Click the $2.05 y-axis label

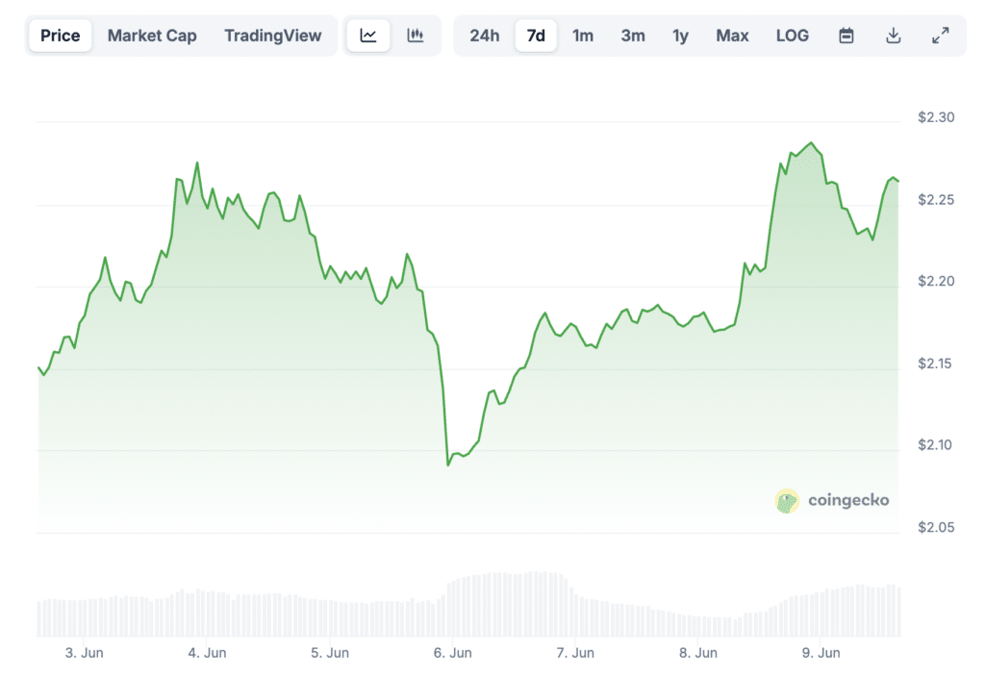point(936,528)
